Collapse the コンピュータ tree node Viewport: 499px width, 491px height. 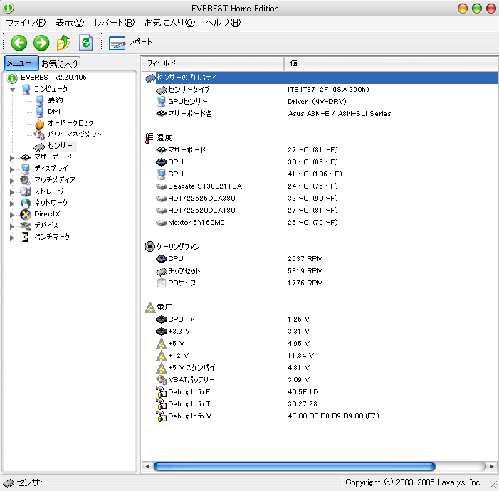(12, 89)
